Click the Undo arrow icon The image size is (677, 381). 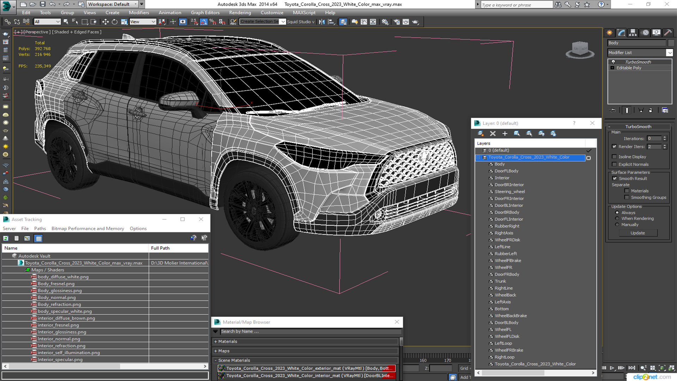pyautogui.click(x=52, y=4)
